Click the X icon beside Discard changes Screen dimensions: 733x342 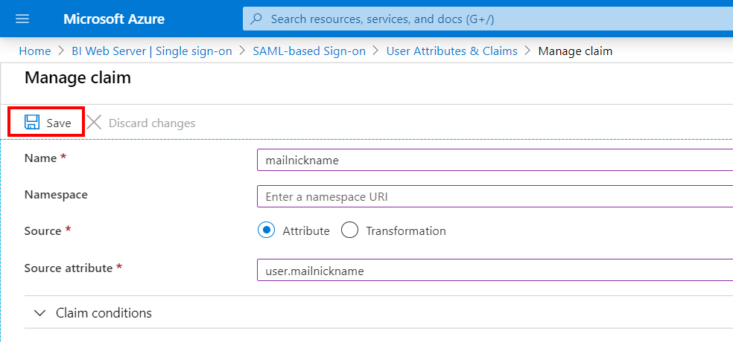[x=94, y=123]
